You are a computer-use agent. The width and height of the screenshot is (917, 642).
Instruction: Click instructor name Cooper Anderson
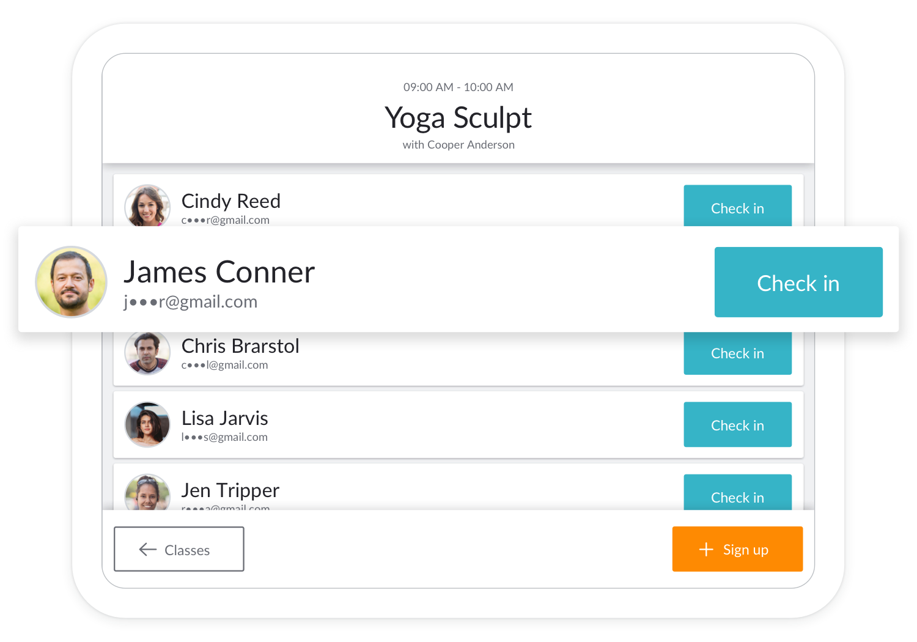coord(471,145)
